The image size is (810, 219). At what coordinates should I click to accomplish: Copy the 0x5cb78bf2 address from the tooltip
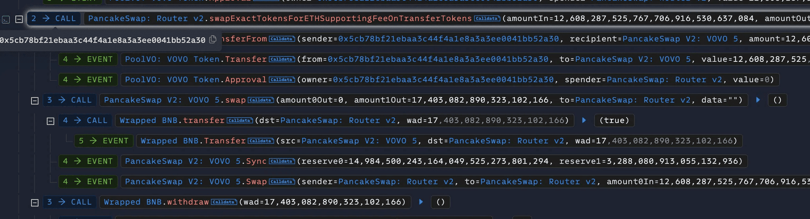(213, 40)
